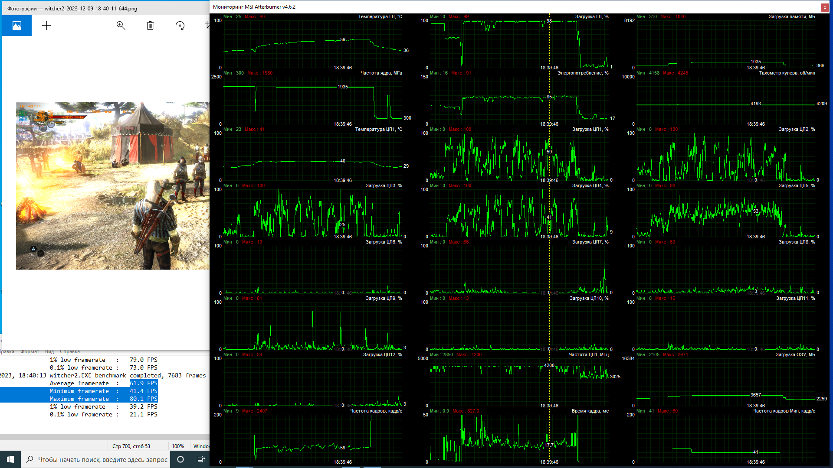Open the Windows Start menu
The image size is (833, 468).
pos(10,459)
